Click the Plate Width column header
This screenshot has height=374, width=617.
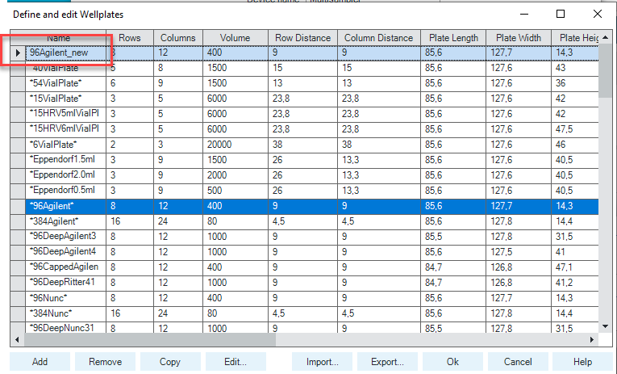[x=519, y=38]
